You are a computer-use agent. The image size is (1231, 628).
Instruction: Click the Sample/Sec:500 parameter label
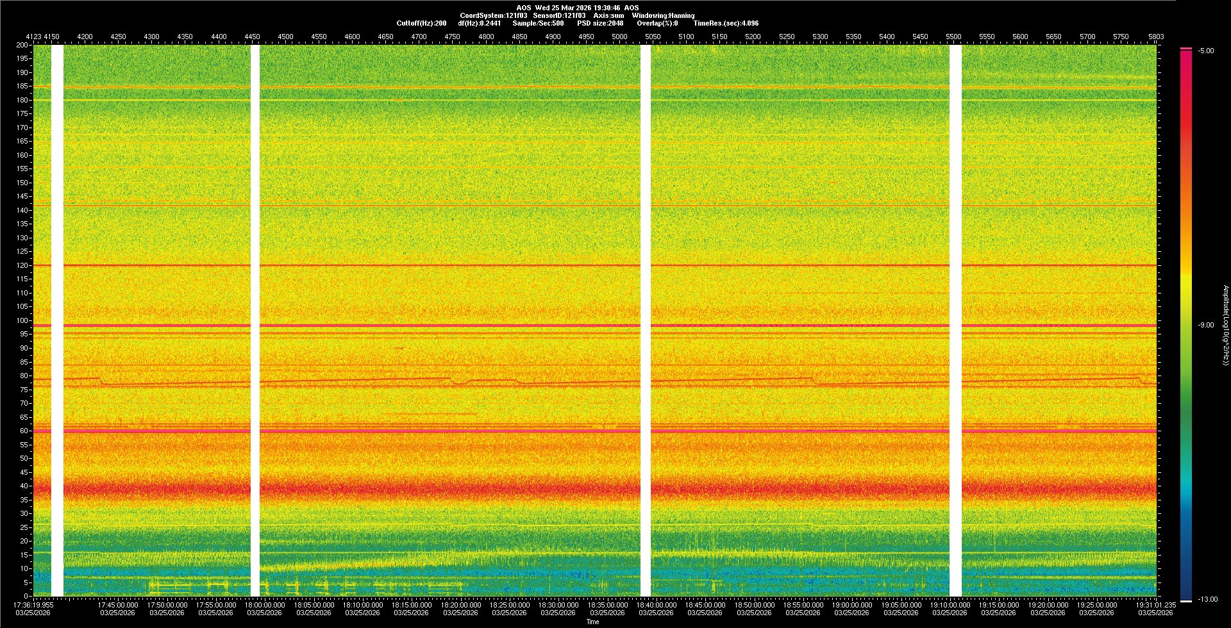[538, 23]
